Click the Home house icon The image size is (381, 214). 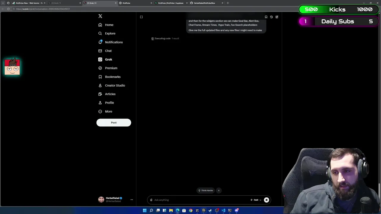coord(100,25)
